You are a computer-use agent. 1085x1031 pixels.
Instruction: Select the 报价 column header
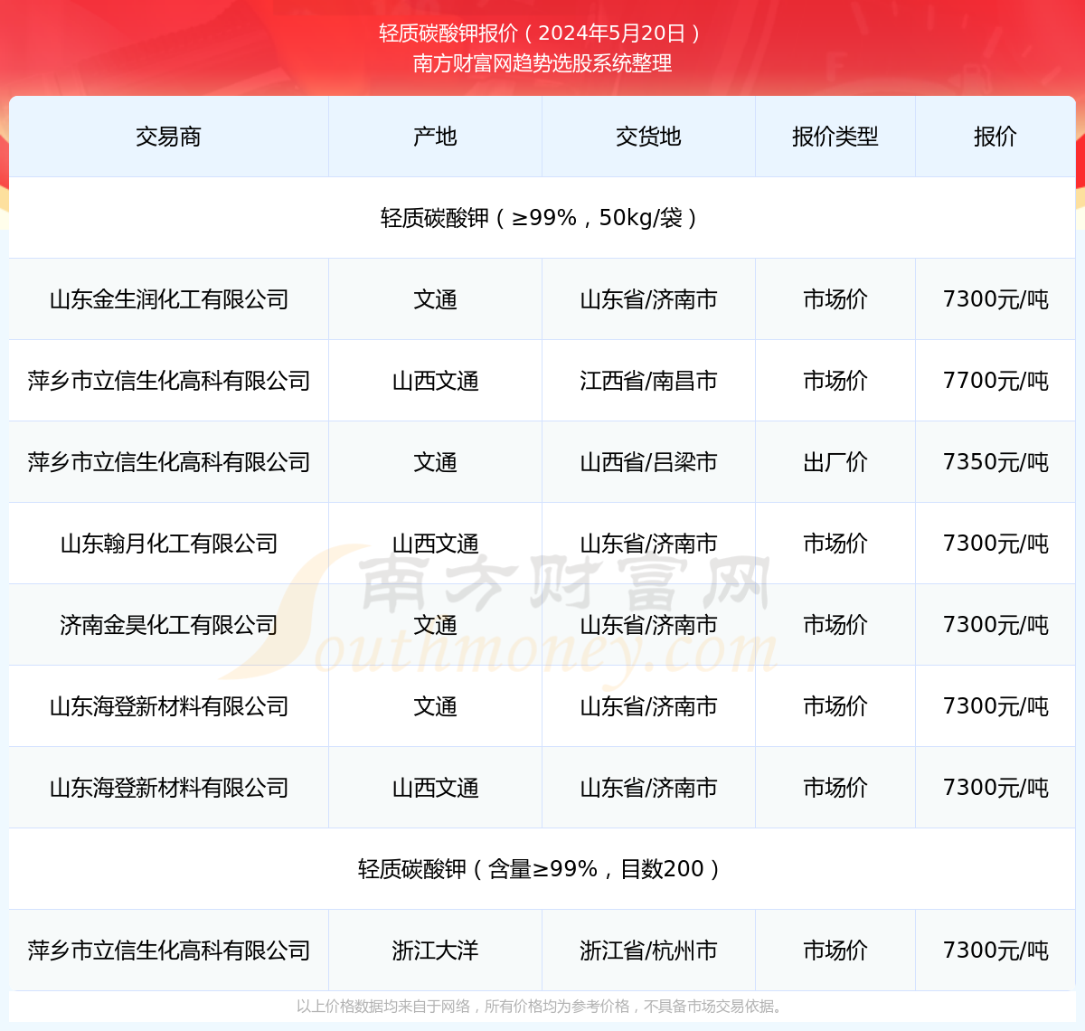pos(995,137)
